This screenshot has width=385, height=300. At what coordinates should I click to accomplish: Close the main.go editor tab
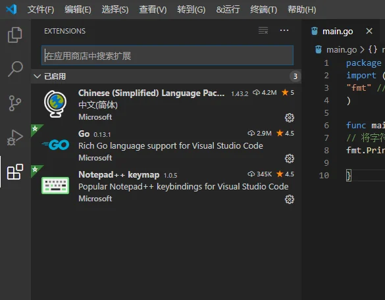point(369,31)
